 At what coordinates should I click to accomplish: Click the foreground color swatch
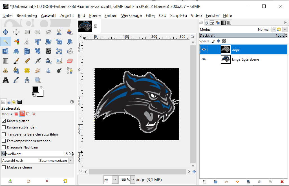coord(35,89)
